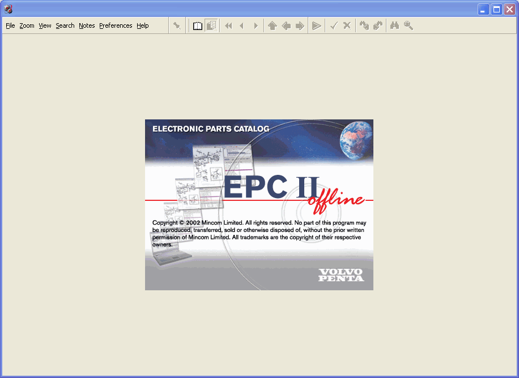Open the Preferences menu
Image resolution: width=519 pixels, height=378 pixels.
pos(116,25)
